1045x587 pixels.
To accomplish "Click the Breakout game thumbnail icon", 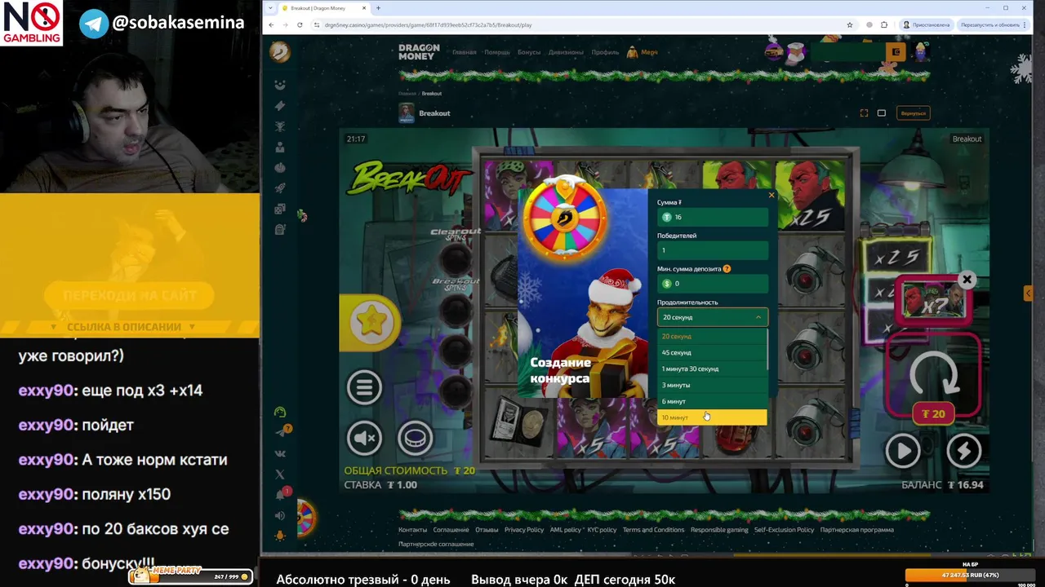I will [407, 113].
